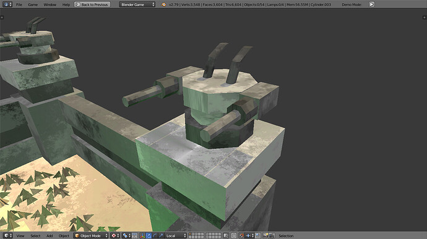427x239 pixels.
Task: Click the v2.79 version text
Action: (x=173, y=4)
